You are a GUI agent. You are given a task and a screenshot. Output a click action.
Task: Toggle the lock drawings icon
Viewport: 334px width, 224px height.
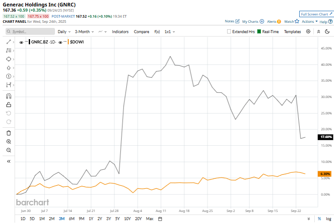9,104
